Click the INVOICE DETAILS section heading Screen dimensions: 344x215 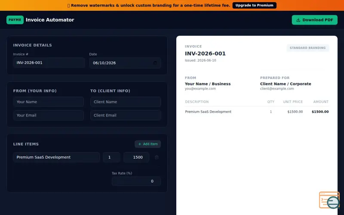coord(33,45)
